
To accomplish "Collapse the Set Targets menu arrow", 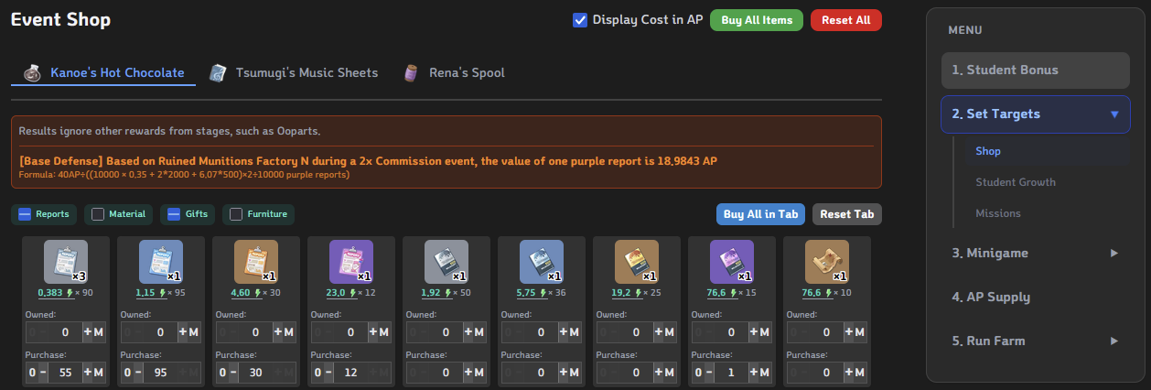I will tap(1114, 114).
